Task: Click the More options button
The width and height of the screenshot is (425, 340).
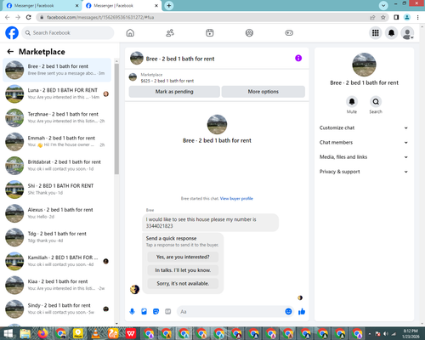Action: pyautogui.click(x=263, y=92)
